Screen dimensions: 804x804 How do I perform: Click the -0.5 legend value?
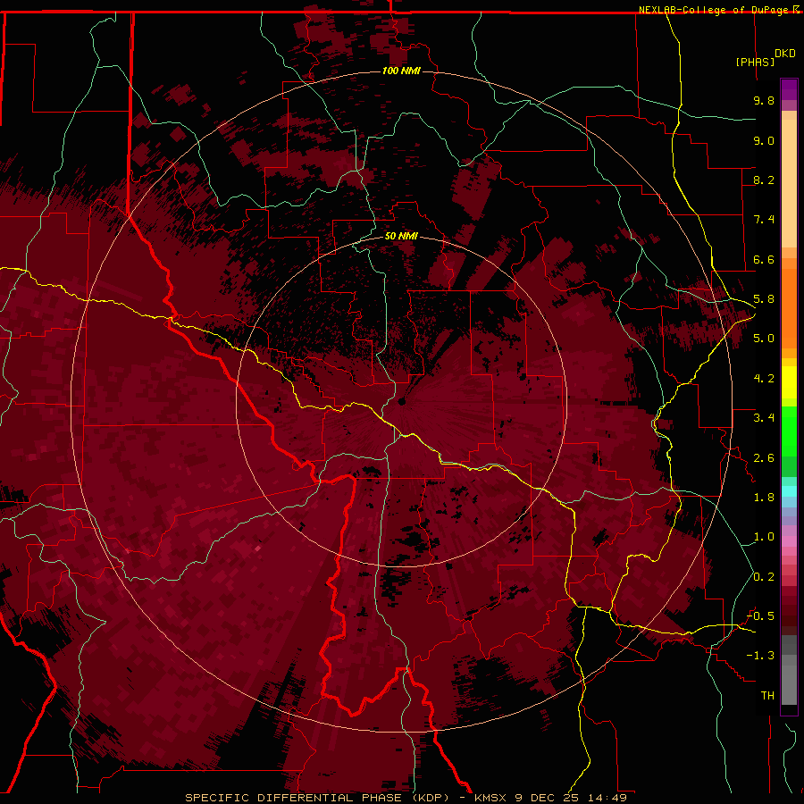[x=760, y=616]
